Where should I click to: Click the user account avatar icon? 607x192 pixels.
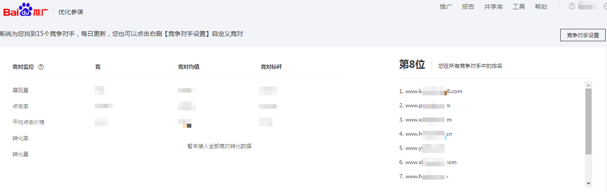[572, 6]
